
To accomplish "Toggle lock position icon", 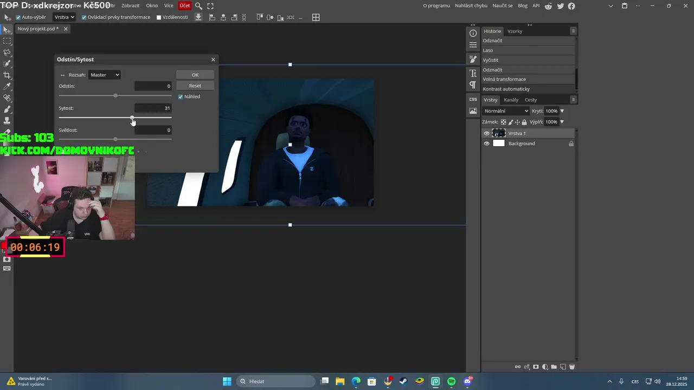I will [x=517, y=122].
